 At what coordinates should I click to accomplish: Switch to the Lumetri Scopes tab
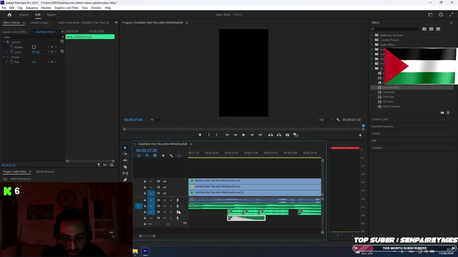[x=39, y=22]
